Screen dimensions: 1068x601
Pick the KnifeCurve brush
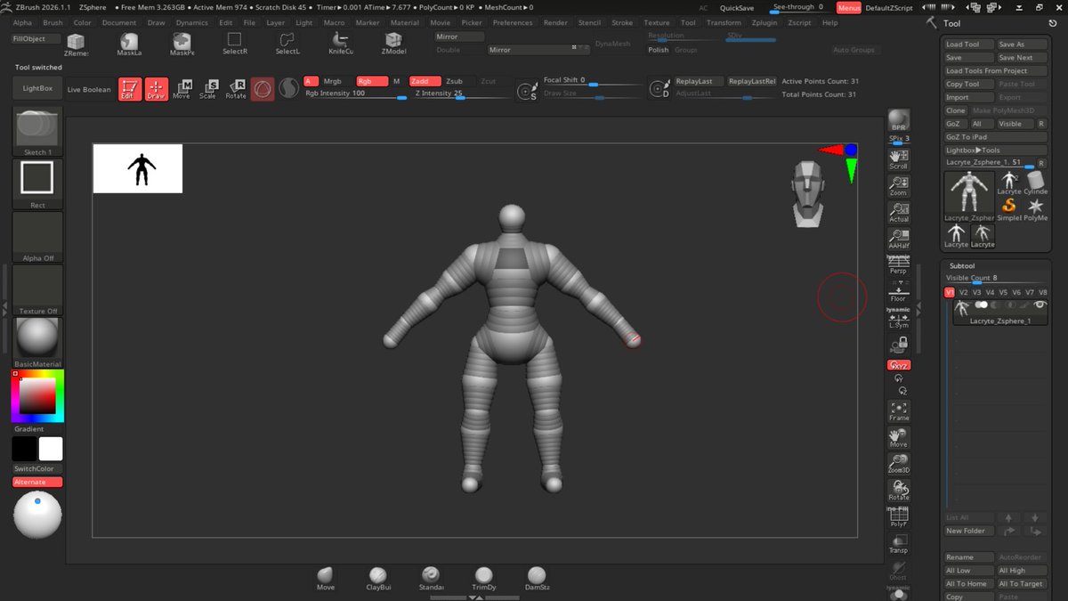pyautogui.click(x=341, y=44)
